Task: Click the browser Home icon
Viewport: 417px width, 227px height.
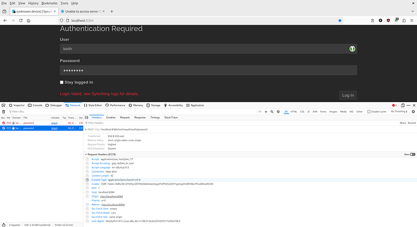Action: tap(28, 21)
